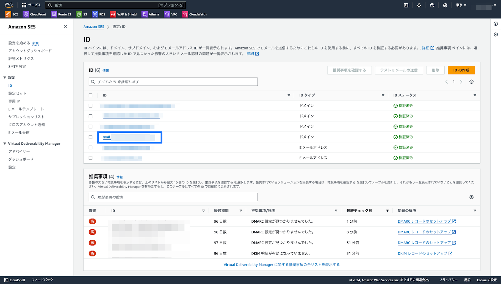Open the DMARC レコードのセットアップ link
This screenshot has width=501, height=284.
pos(424,221)
